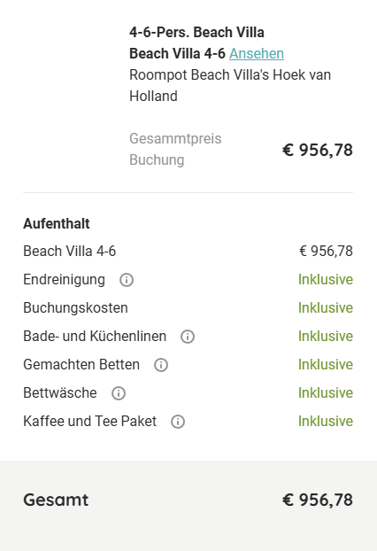Viewport: 377px width, 551px height.
Task: Click the Gesammtpreis Buchung label
Action: pos(175,149)
